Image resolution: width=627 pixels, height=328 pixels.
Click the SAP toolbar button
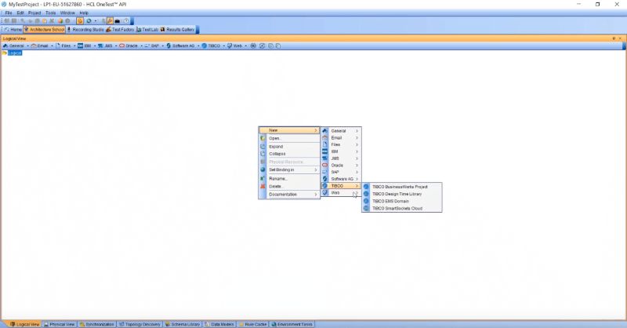coord(152,46)
